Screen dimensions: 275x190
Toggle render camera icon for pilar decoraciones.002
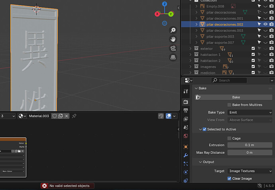tap(271, 24)
